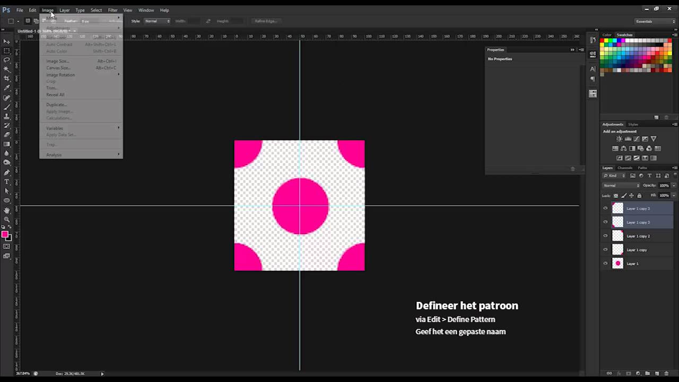
Task: Open the Style Normal dropdown in options bar
Action: click(x=157, y=21)
